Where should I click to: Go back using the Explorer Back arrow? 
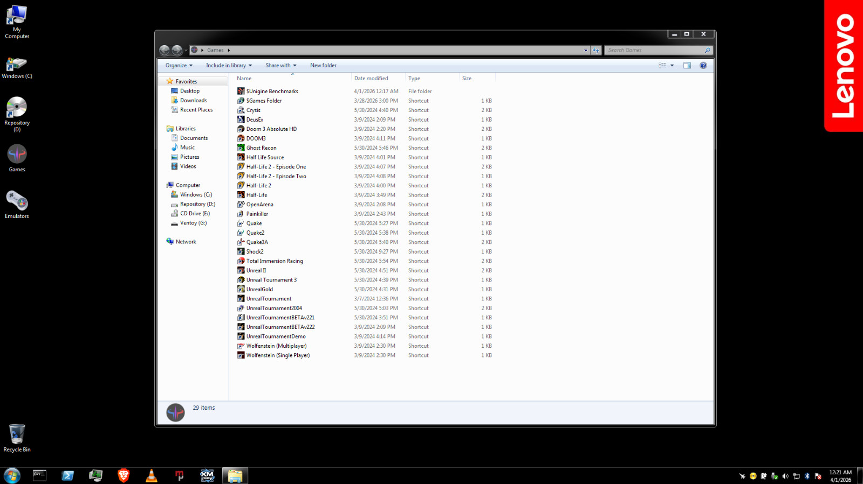pos(165,50)
